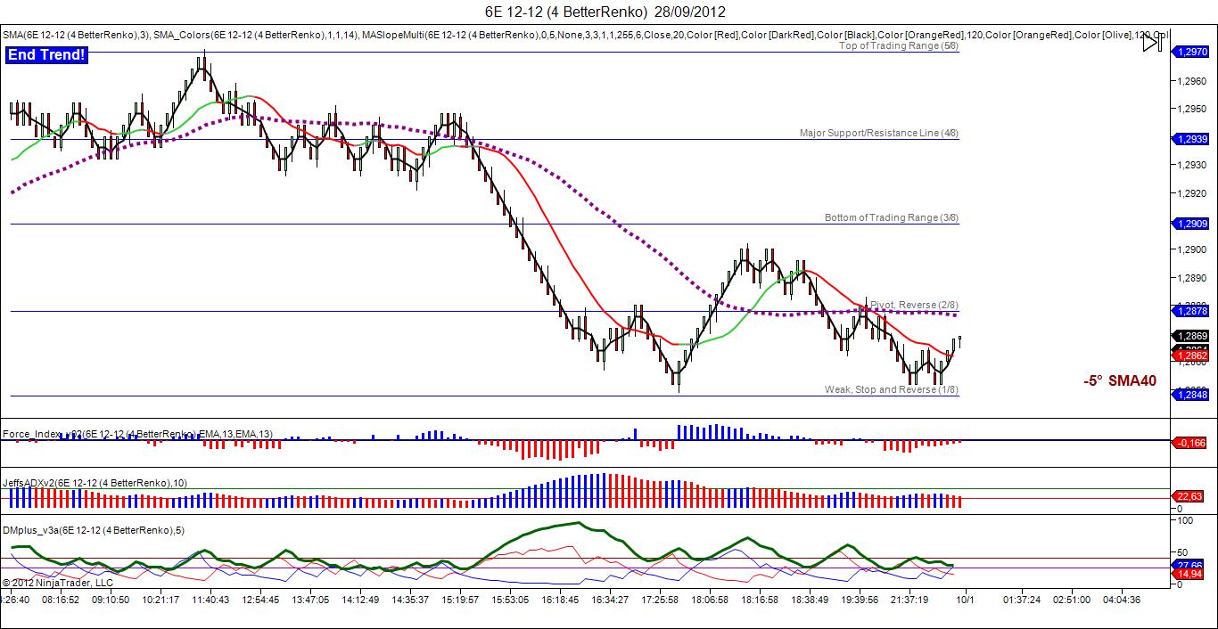Click the 08:16:52 time axis label
The width and height of the screenshot is (1218, 629).
[59, 600]
